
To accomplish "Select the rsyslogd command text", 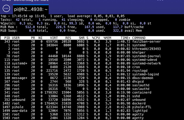I will click(x=140, y=71).
